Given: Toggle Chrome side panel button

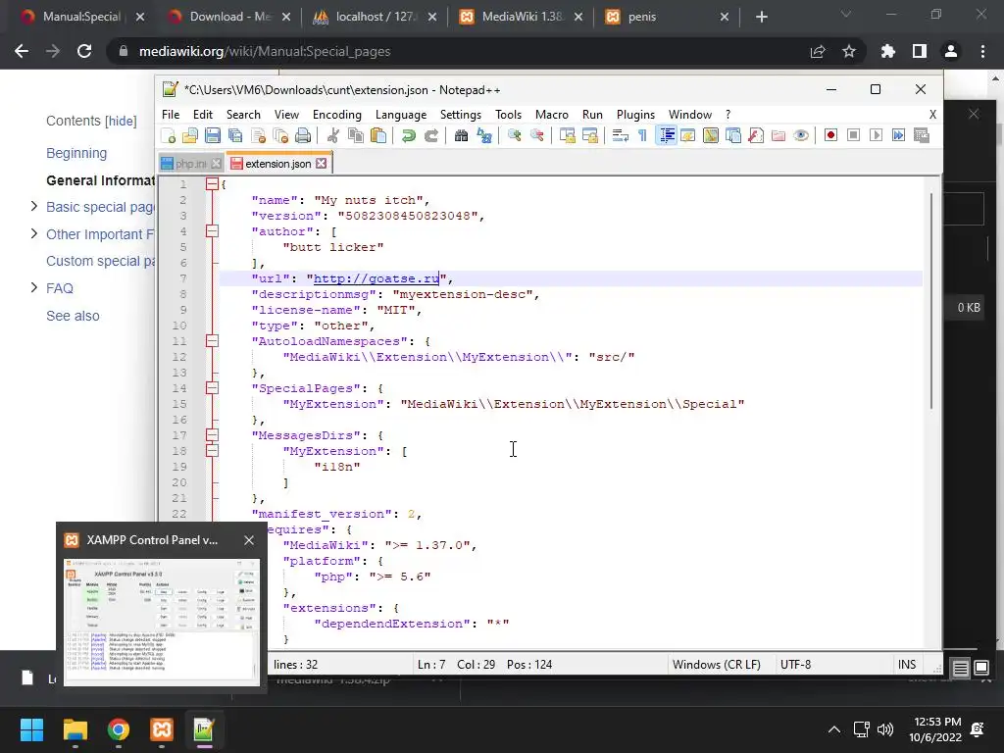Looking at the screenshot, I should 920,51.
